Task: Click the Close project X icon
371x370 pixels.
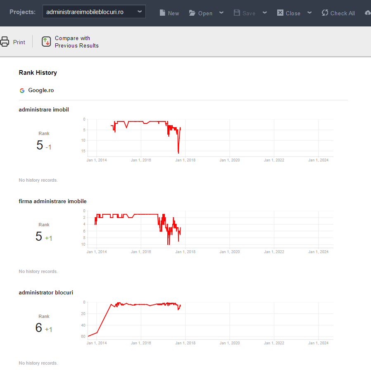Action: point(281,13)
